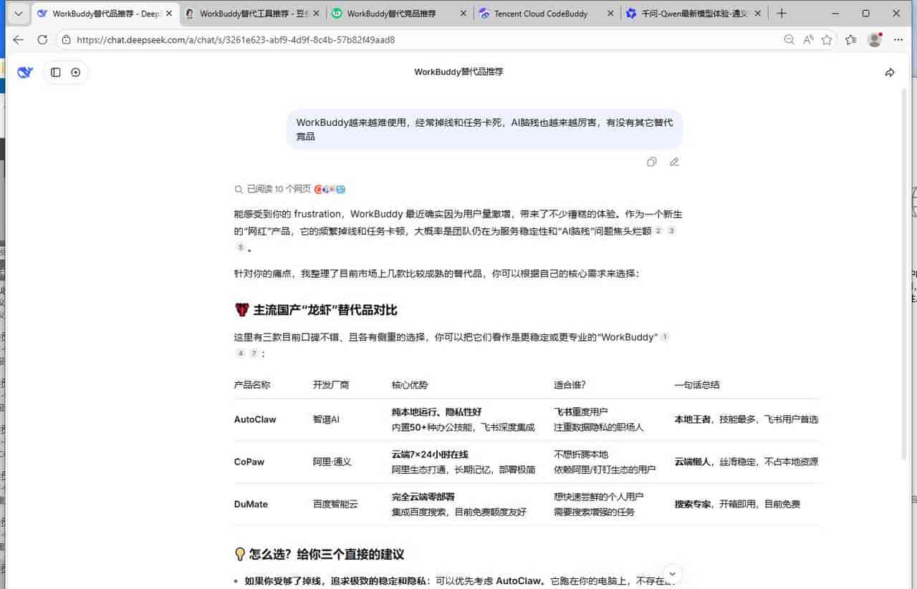Copy the user message
Screen dimensions: 917x589
pyautogui.click(x=651, y=162)
